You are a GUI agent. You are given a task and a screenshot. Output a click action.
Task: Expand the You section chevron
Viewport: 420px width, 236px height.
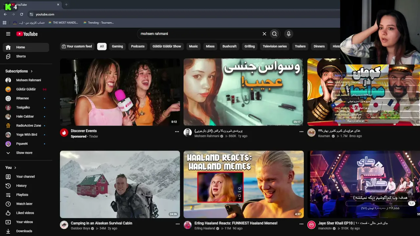coord(15,167)
